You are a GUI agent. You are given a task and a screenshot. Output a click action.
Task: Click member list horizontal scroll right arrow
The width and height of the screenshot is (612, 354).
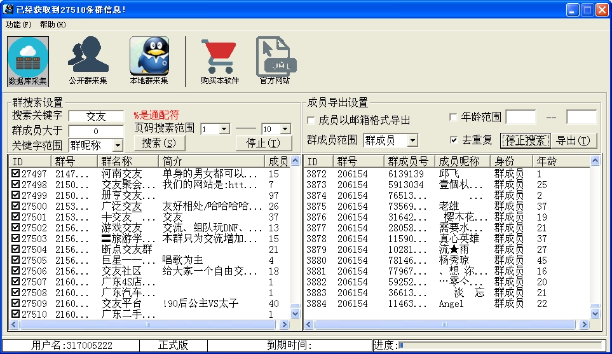pos(584,324)
